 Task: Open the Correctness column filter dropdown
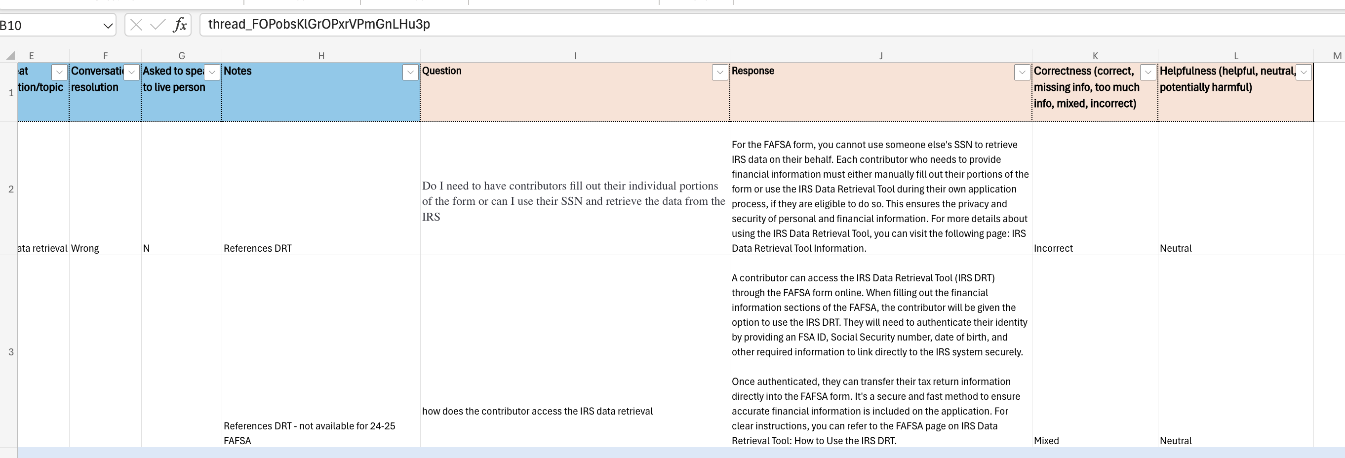click(x=1147, y=72)
